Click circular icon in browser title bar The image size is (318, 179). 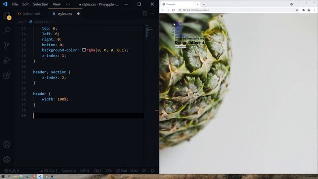(x=292, y=4)
